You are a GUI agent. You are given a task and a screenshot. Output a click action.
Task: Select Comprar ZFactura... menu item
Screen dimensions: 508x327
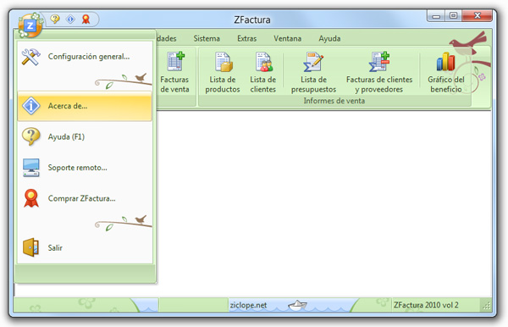point(85,198)
